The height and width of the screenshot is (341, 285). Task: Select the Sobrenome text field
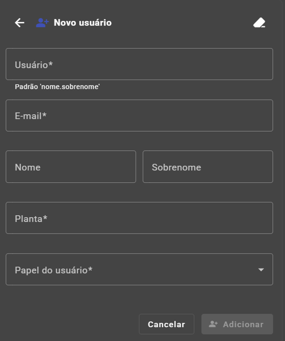click(x=208, y=166)
